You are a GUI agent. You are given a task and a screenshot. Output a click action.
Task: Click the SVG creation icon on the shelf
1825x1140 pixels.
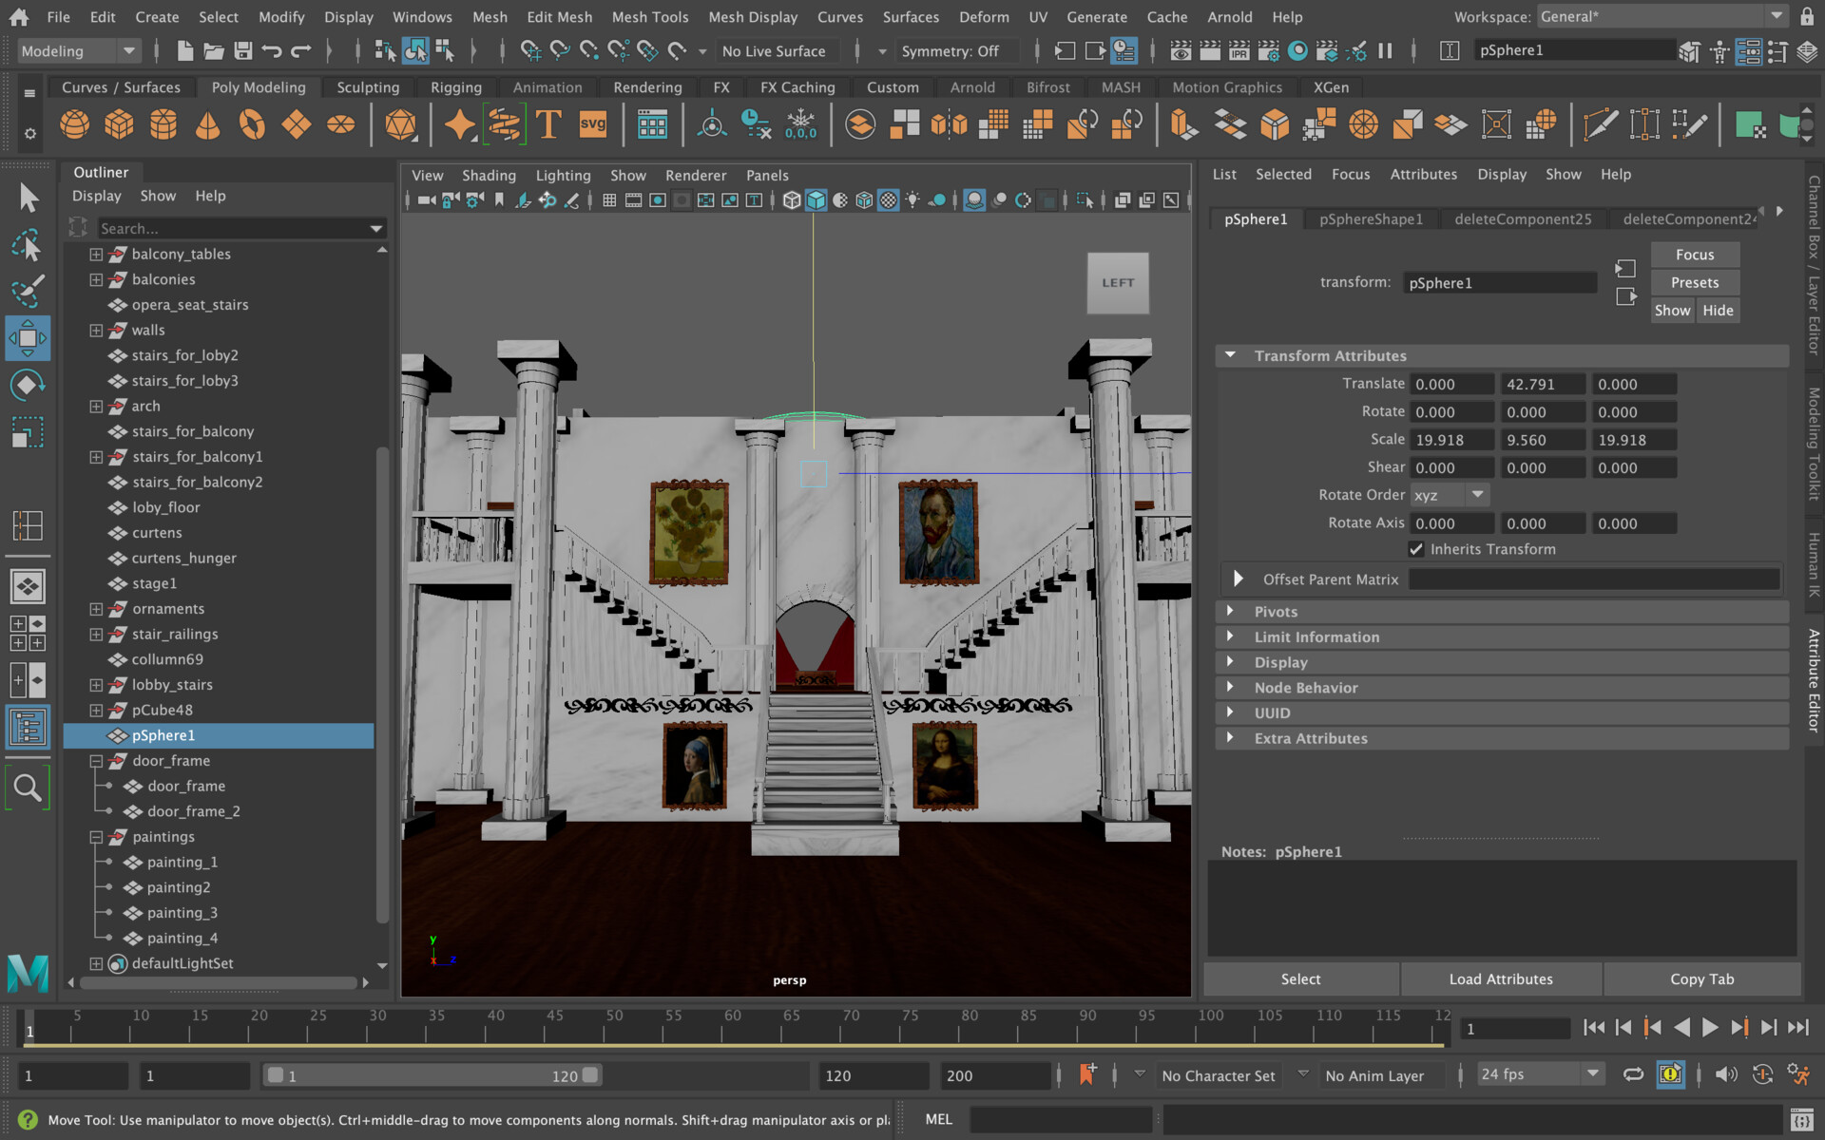(x=592, y=124)
